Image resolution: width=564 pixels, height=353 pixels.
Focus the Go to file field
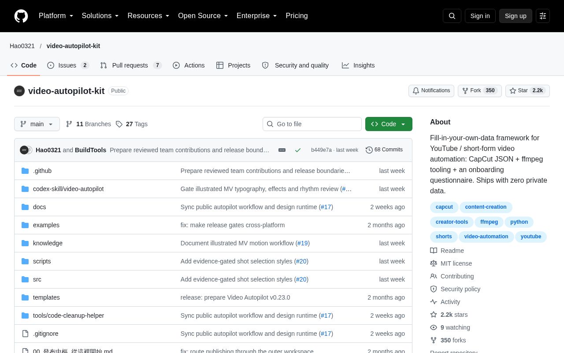coord(312,124)
